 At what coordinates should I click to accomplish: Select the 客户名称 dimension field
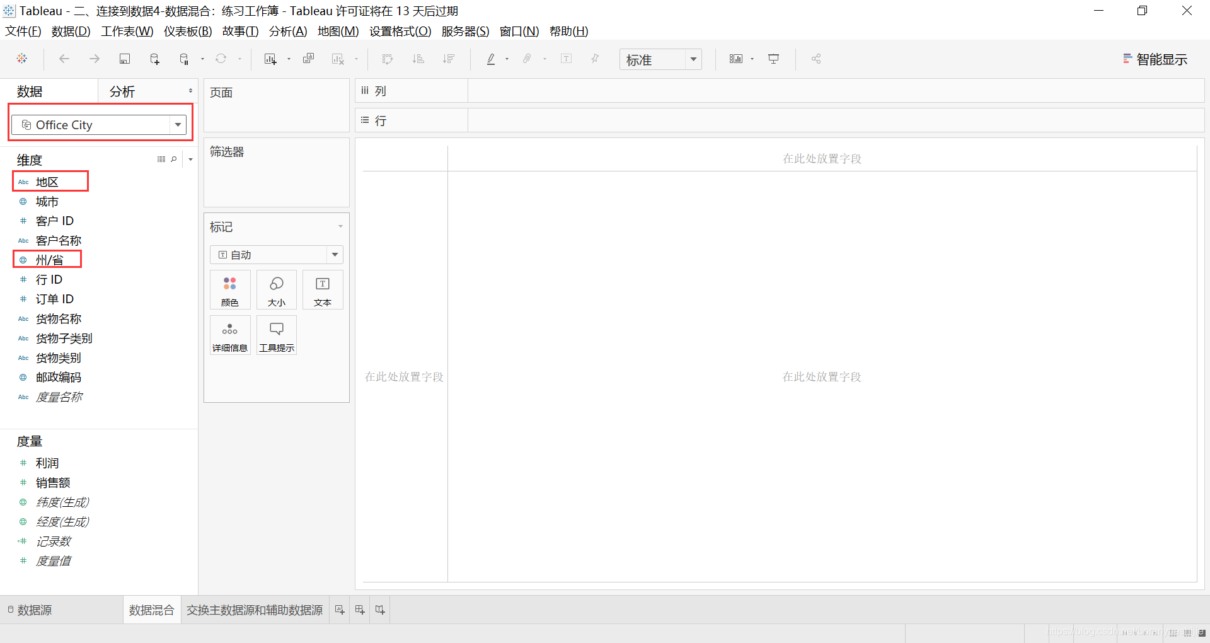coord(59,241)
